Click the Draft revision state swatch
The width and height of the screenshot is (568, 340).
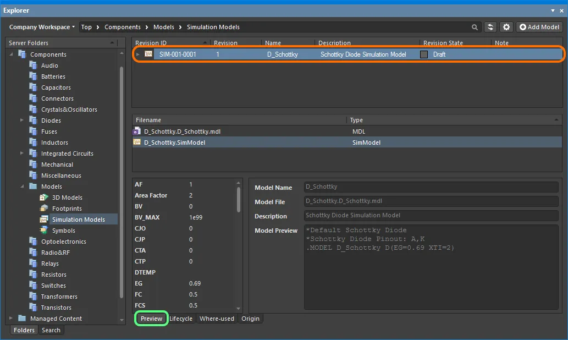pos(424,54)
